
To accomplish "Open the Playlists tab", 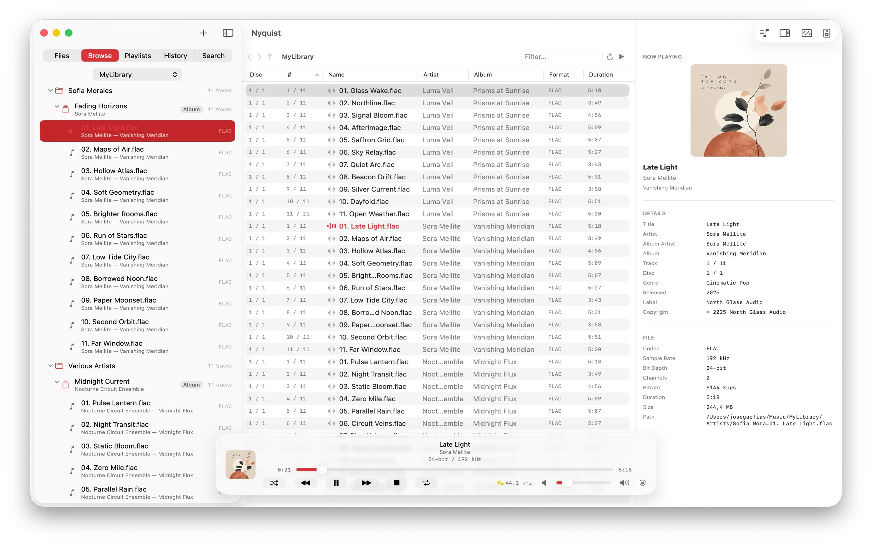I will (138, 55).
